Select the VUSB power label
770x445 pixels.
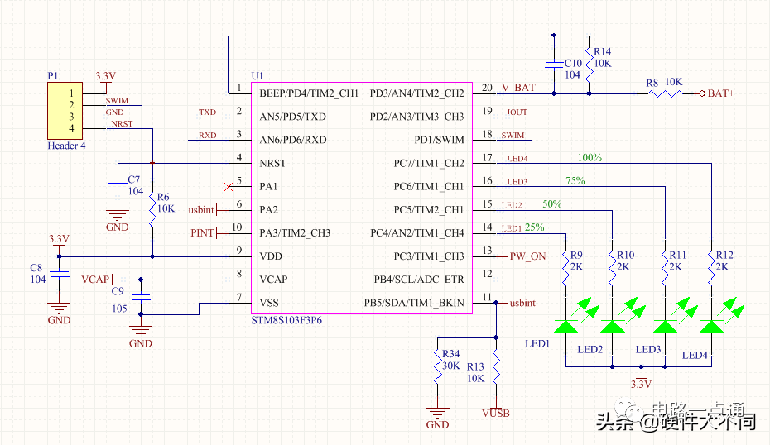pyautogui.click(x=495, y=413)
